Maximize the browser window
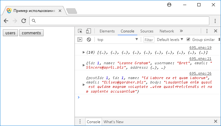The width and height of the screenshot is (221, 126). [x=199, y=5]
